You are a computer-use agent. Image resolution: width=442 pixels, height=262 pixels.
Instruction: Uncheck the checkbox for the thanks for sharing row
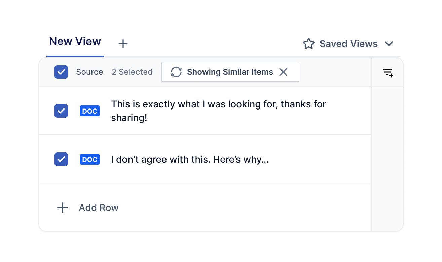[61, 111]
